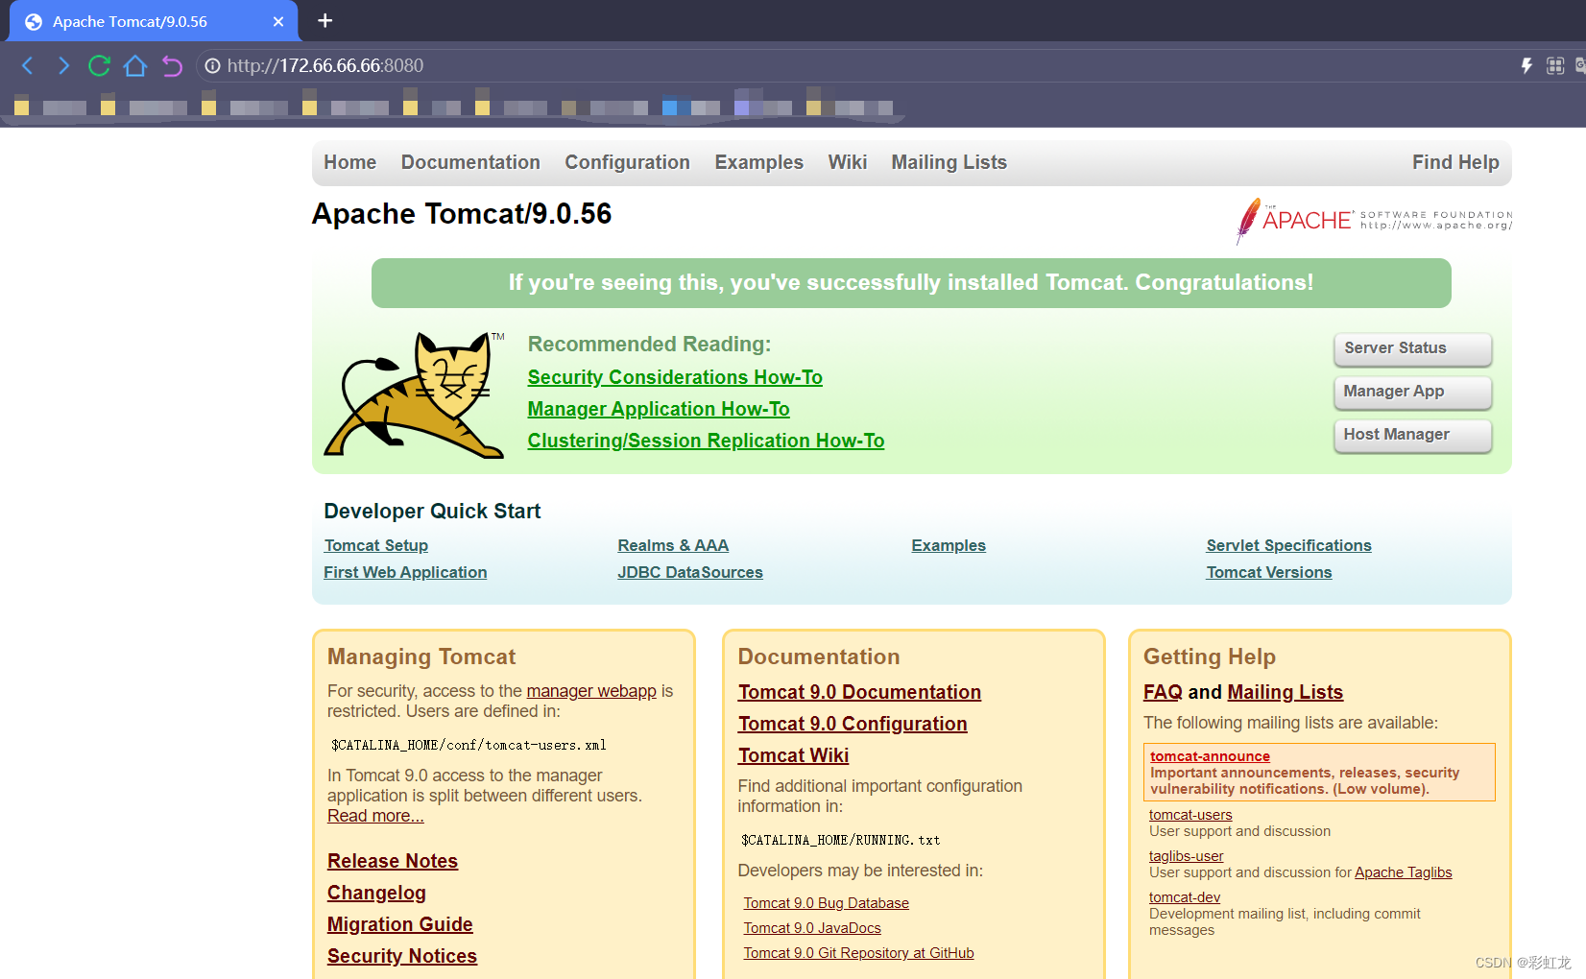The height and width of the screenshot is (979, 1586).
Task: Open the extensions grid icon
Action: (1555, 65)
